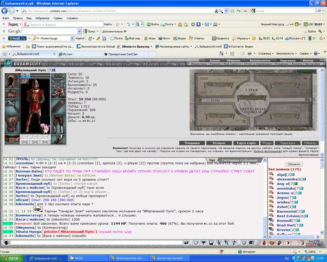Click the chat message input field

click(96, 243)
